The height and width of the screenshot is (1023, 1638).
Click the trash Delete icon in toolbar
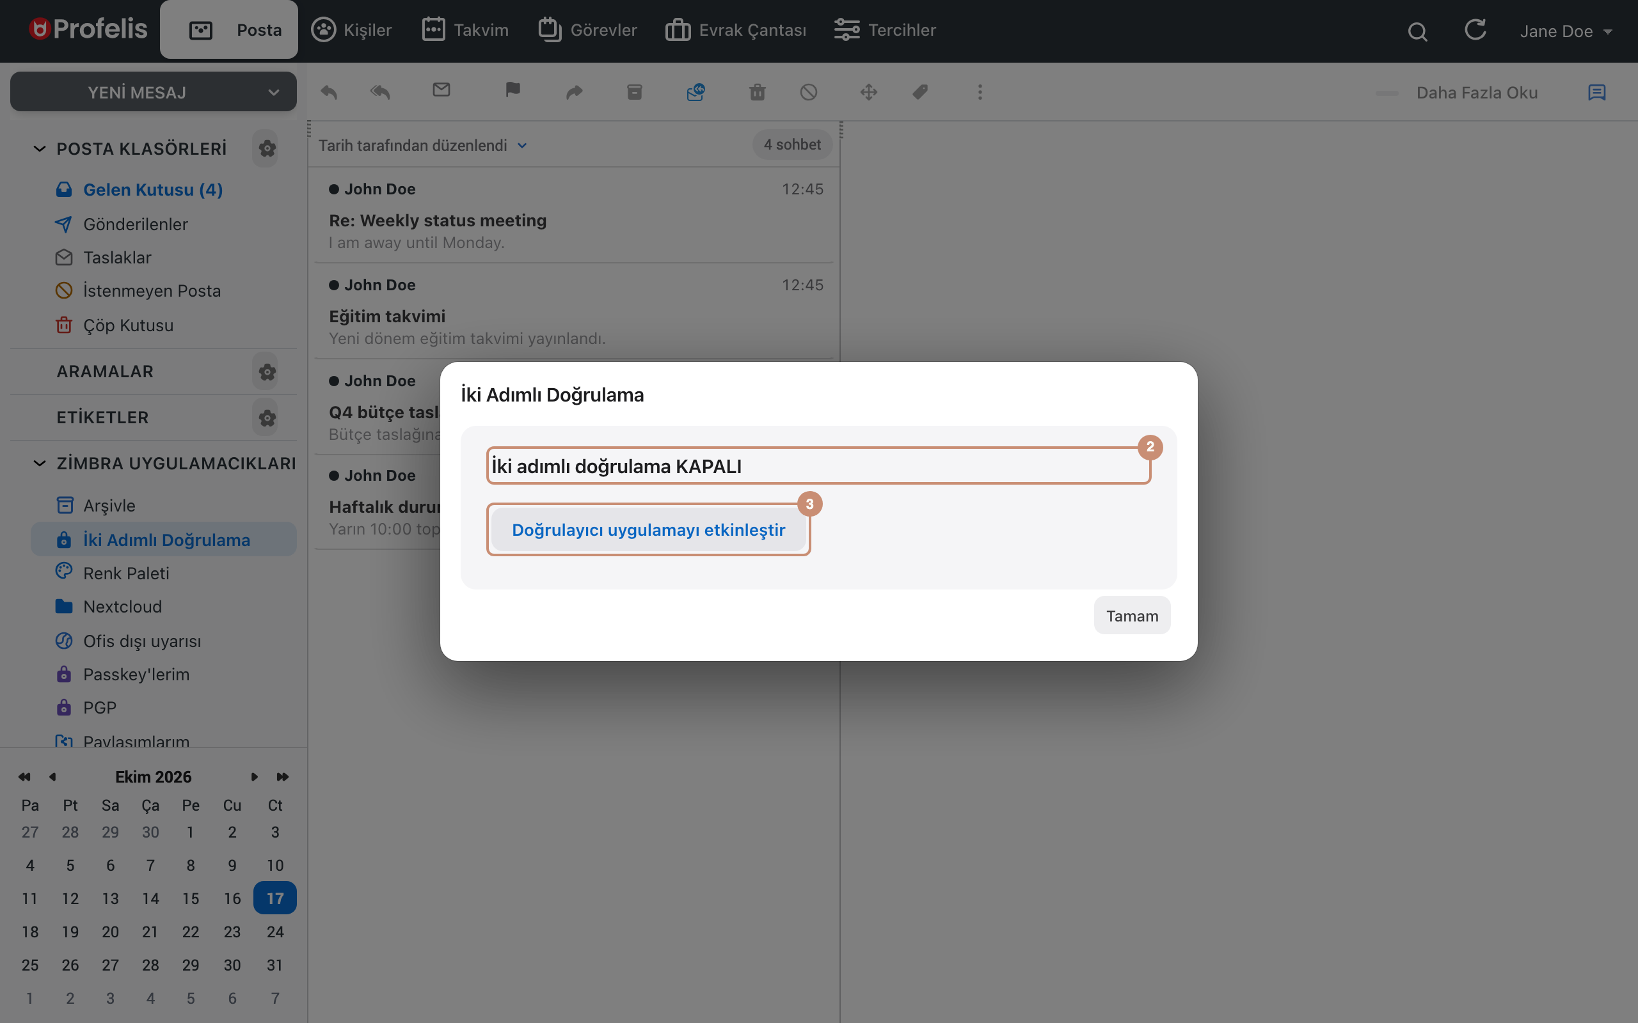(758, 92)
